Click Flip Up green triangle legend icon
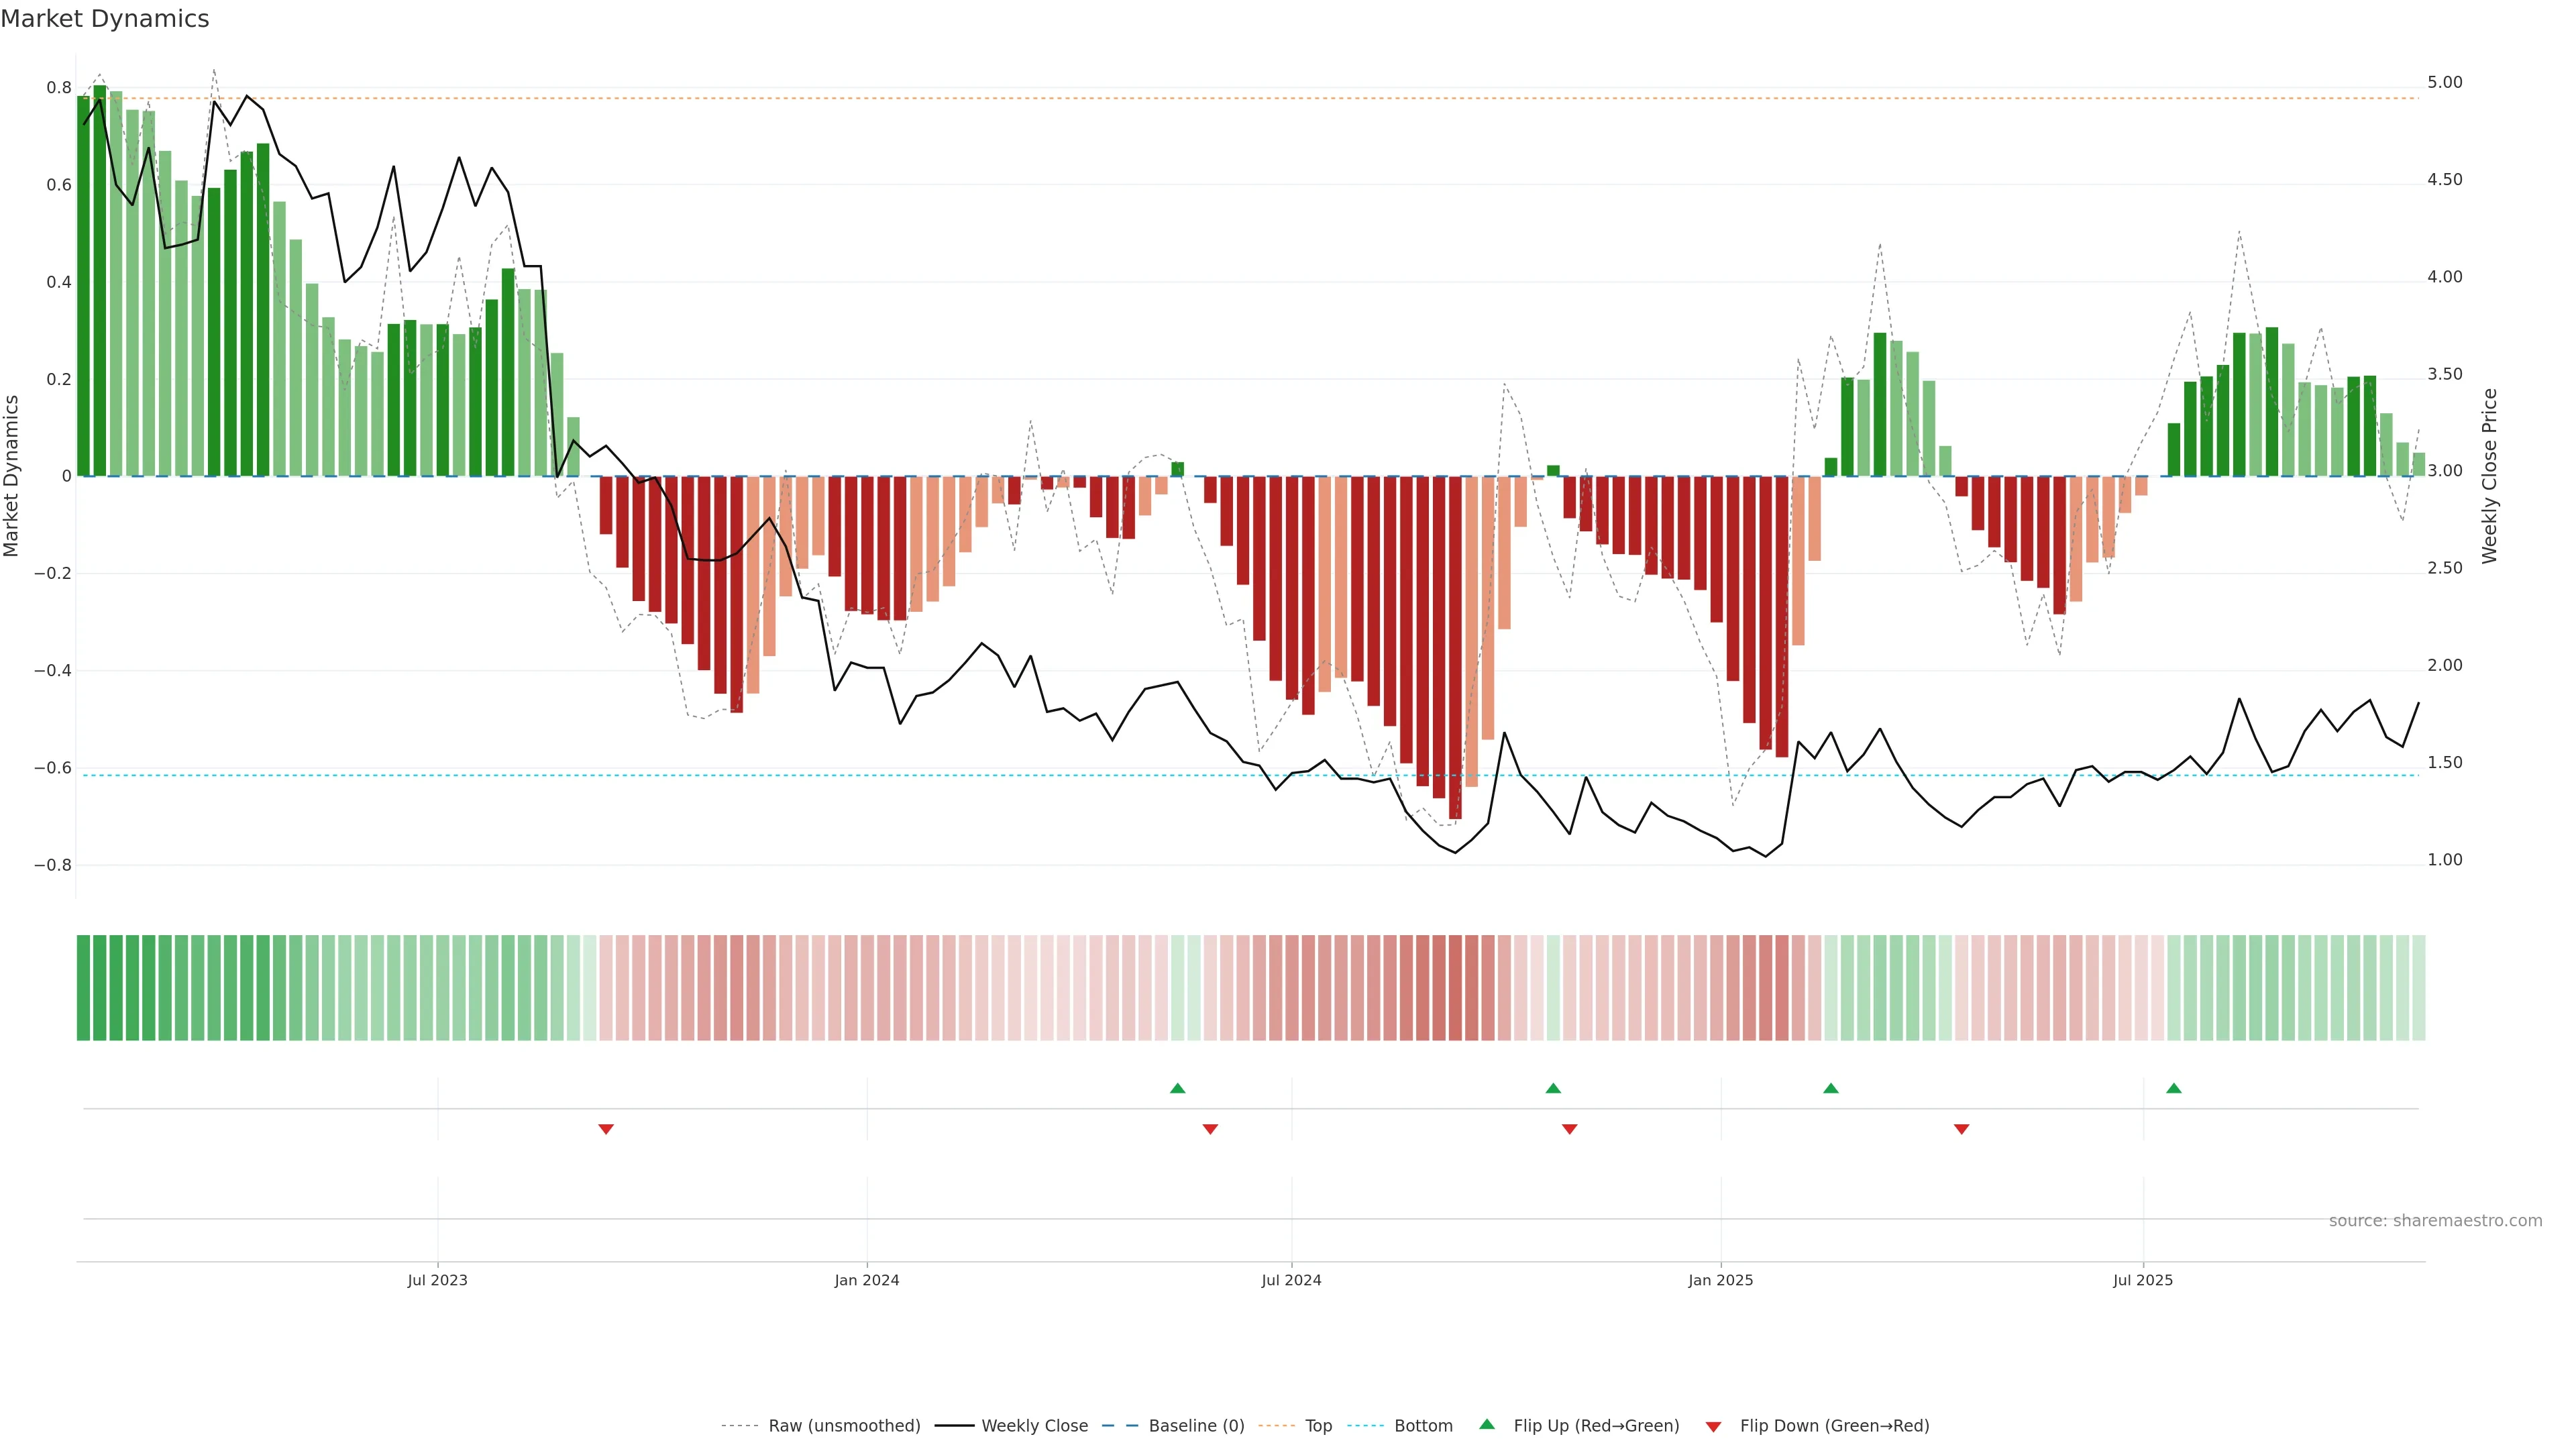 1487,1424
